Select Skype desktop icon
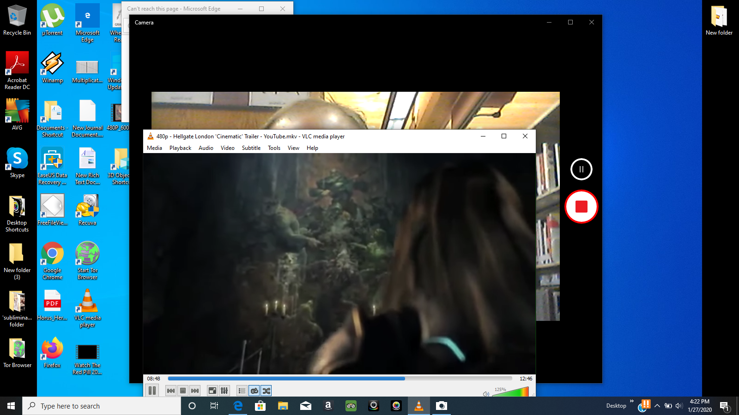Viewport: 739px width, 415px height. click(17, 162)
